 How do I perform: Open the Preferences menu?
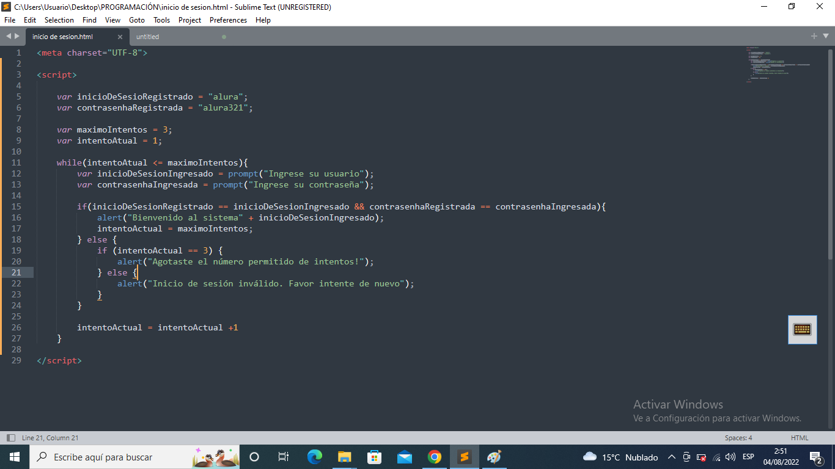(x=228, y=20)
